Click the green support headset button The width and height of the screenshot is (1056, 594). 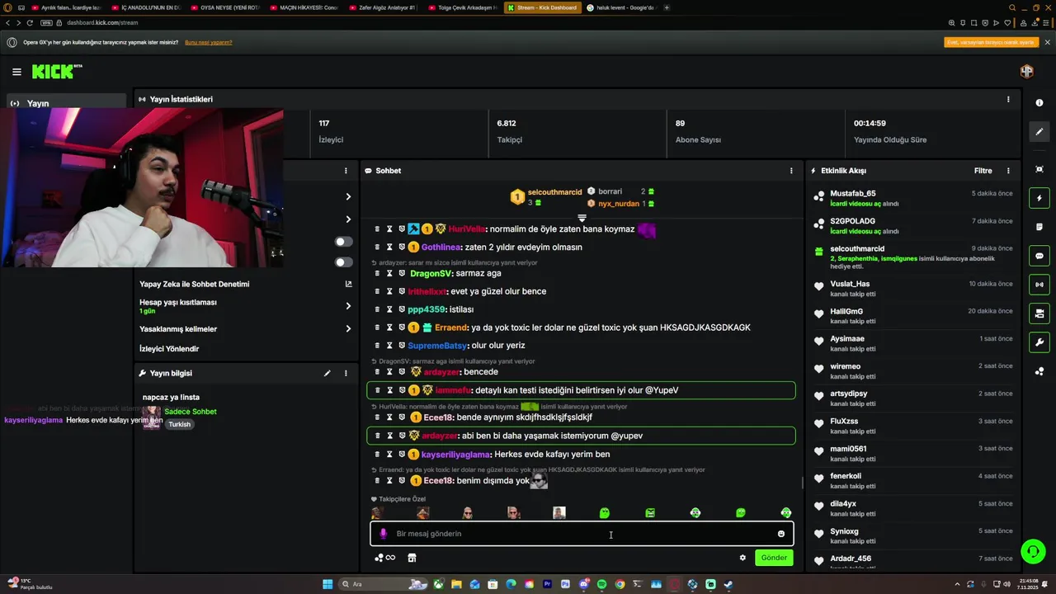1032,550
